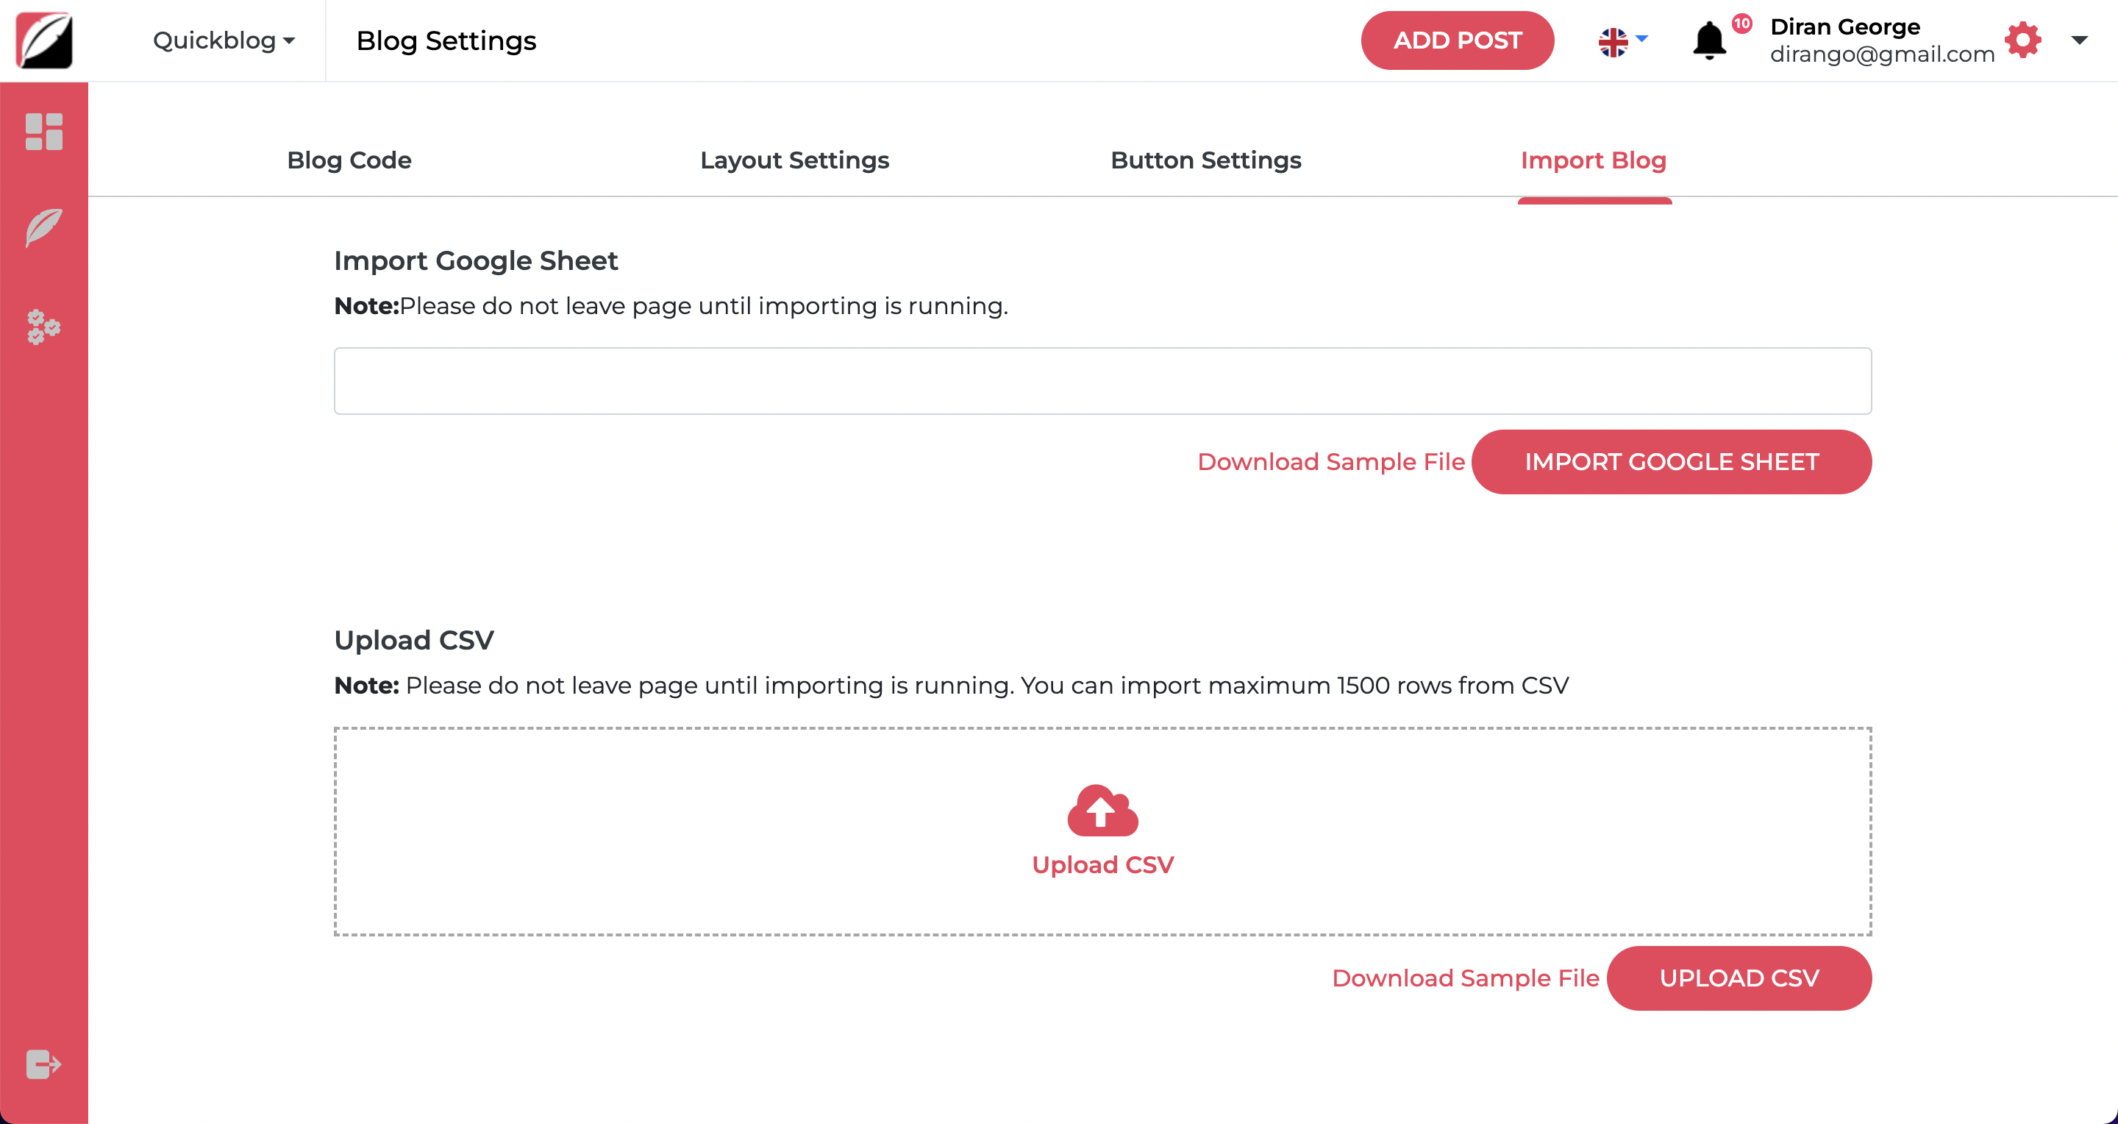2118x1124 pixels.
Task: Click the ADD POST button
Action: tap(1457, 40)
